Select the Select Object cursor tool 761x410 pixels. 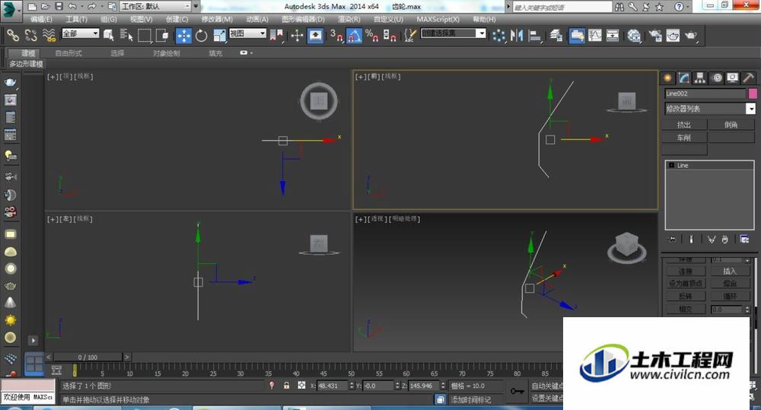(109, 35)
